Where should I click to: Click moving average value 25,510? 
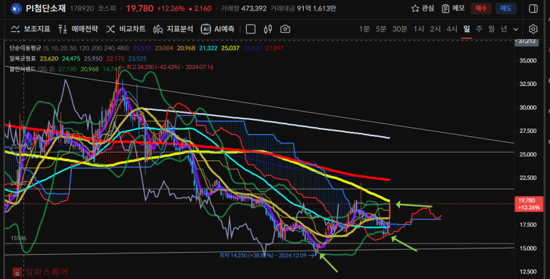(142, 48)
